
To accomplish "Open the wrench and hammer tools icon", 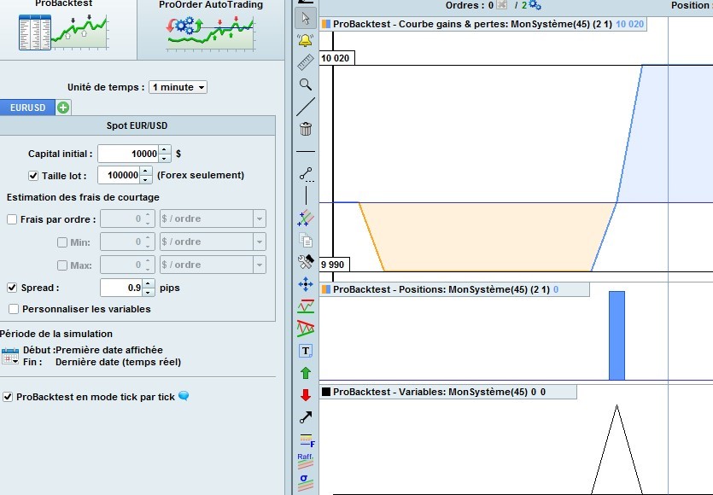I will point(306,262).
